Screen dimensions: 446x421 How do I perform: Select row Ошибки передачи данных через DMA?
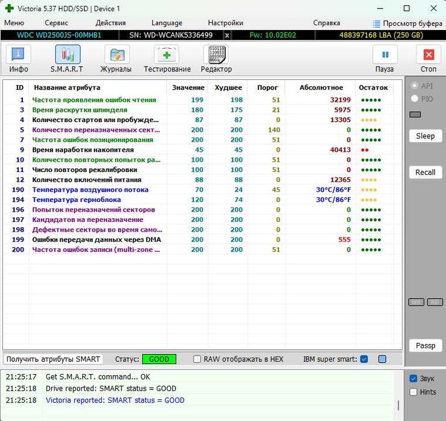pos(202,239)
